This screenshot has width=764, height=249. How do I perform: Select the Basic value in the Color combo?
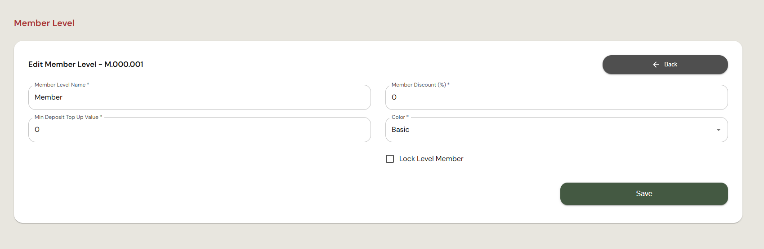(400, 130)
